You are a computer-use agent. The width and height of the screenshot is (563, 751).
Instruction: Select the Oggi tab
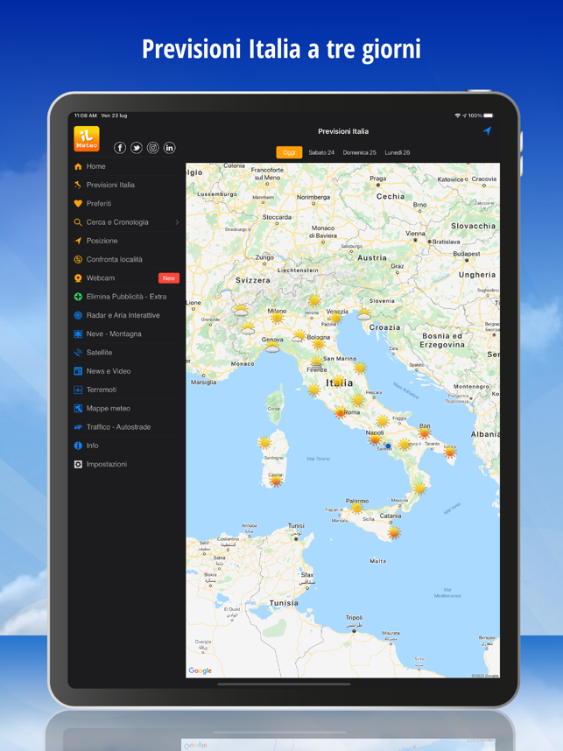pyautogui.click(x=290, y=152)
